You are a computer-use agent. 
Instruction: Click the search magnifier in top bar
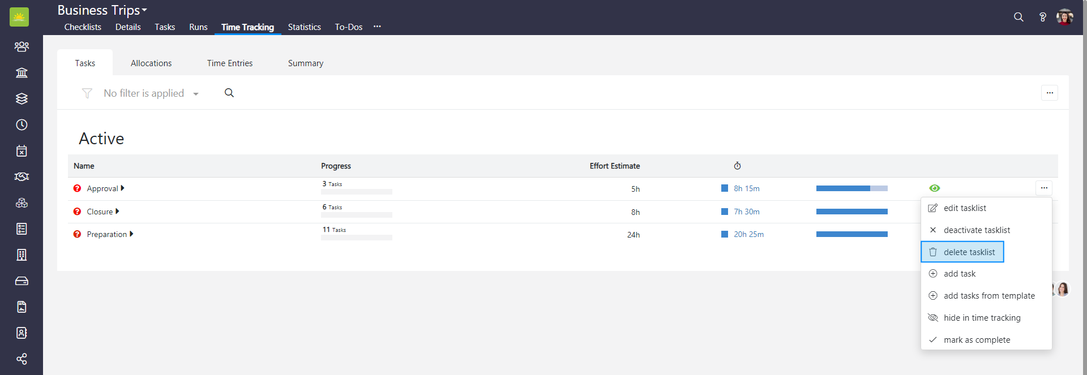tap(1018, 17)
